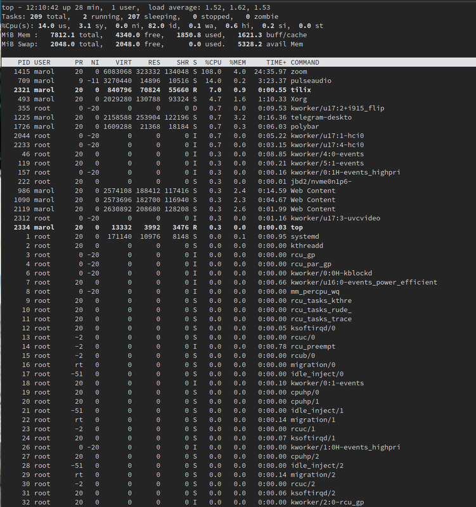Select Web Content with PID 1090
This screenshot has width=476, height=507.
239,200
